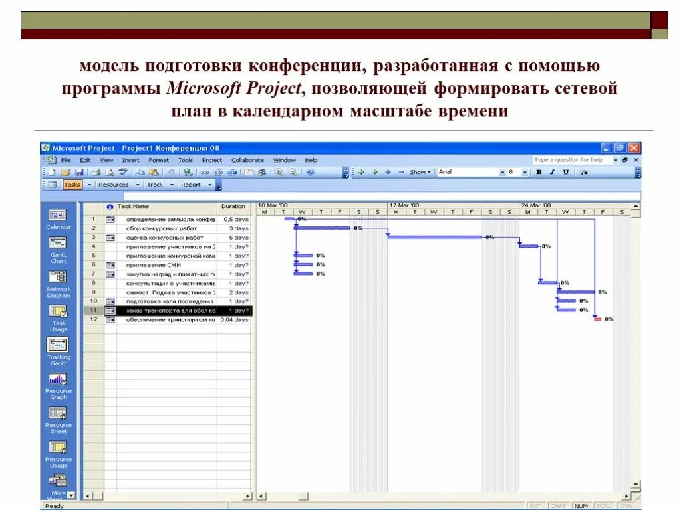
Task: Select the '5 days' duration cell
Action: point(234,238)
